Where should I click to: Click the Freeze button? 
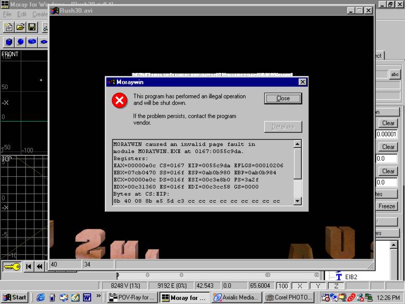point(388,206)
